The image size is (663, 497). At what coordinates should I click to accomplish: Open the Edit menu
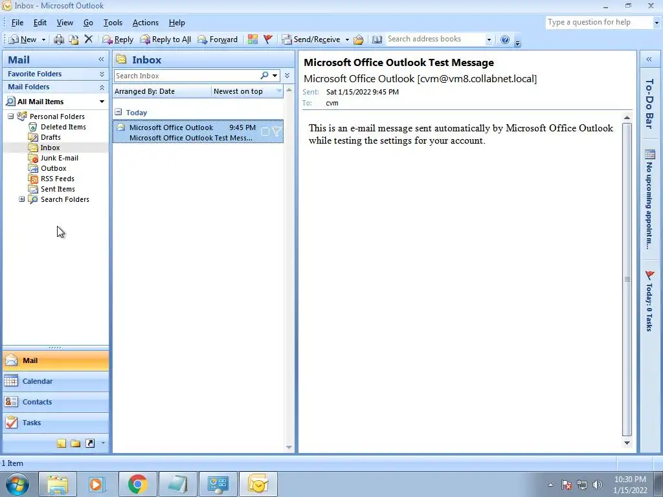click(x=40, y=23)
